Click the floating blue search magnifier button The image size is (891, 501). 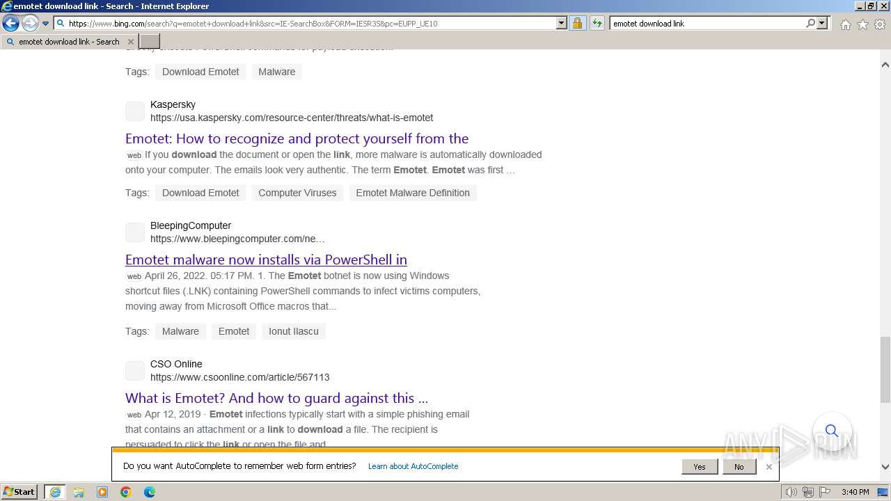tap(832, 431)
